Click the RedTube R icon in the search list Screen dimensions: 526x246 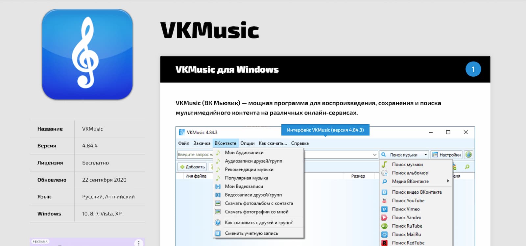tap(384, 243)
